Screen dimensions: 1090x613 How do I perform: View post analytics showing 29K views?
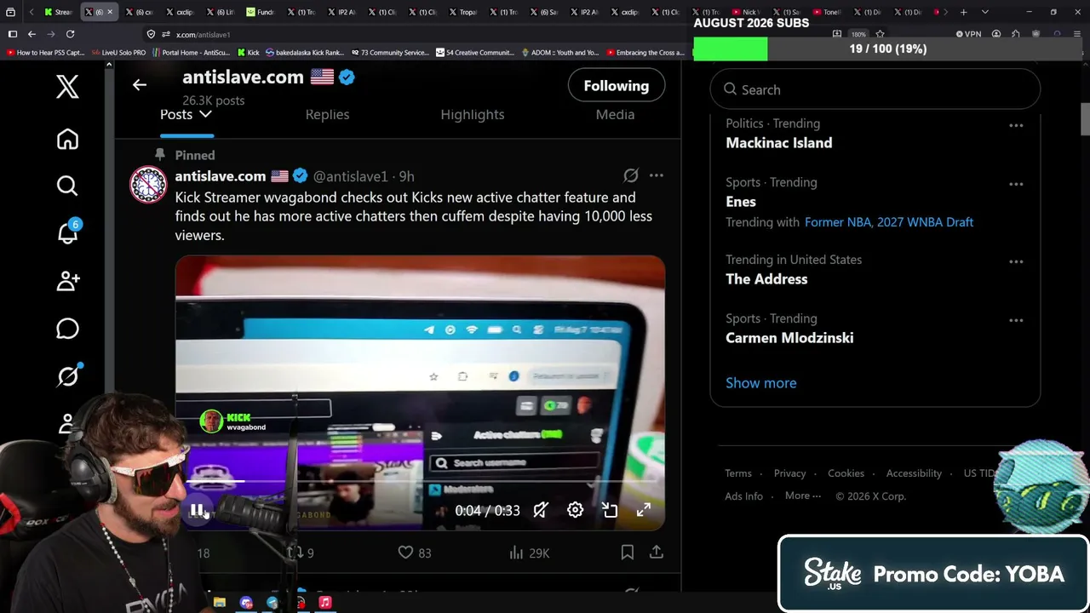point(529,553)
